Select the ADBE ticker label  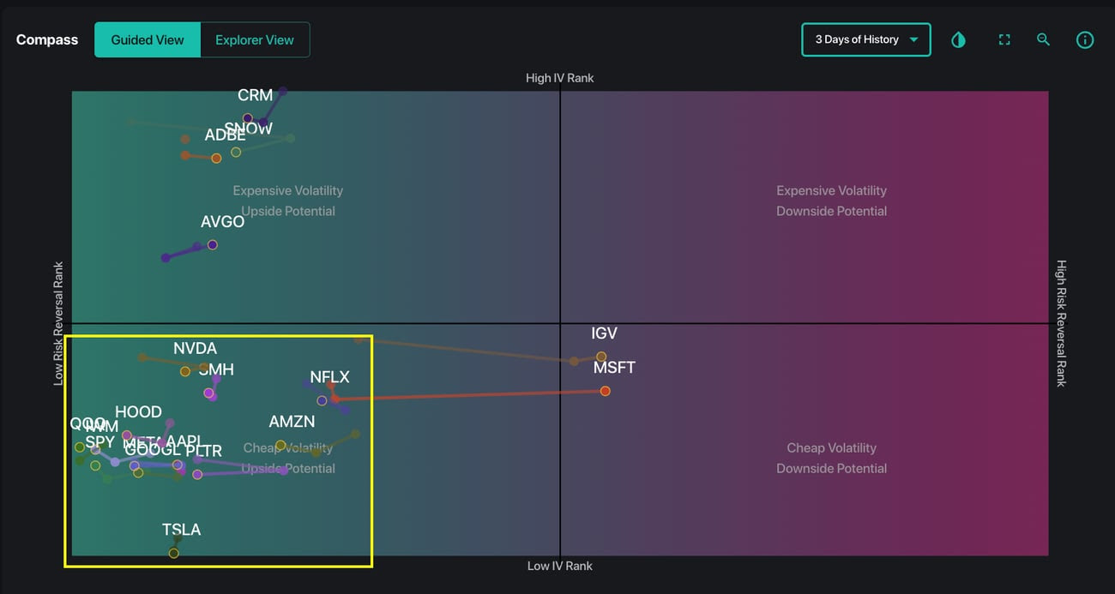[225, 135]
